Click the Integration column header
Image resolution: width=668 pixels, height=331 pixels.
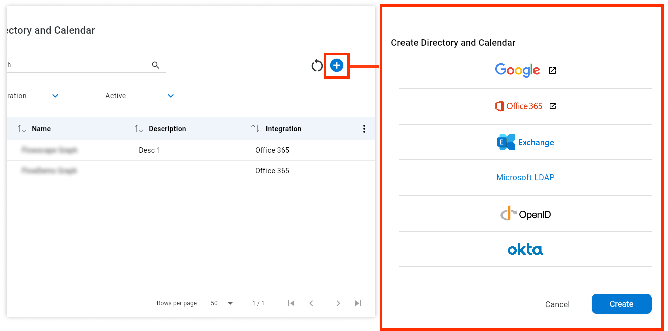coord(284,129)
